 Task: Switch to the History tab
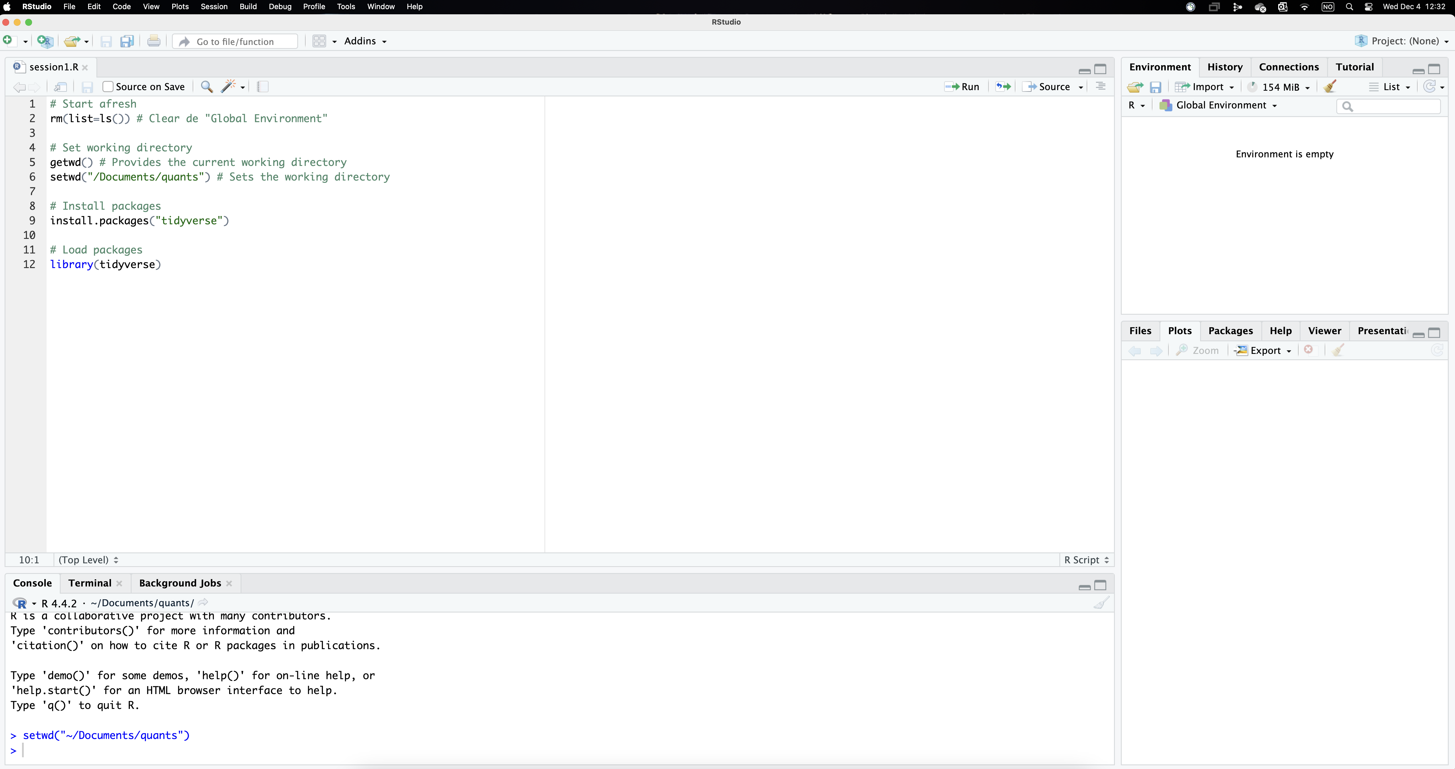(x=1224, y=67)
